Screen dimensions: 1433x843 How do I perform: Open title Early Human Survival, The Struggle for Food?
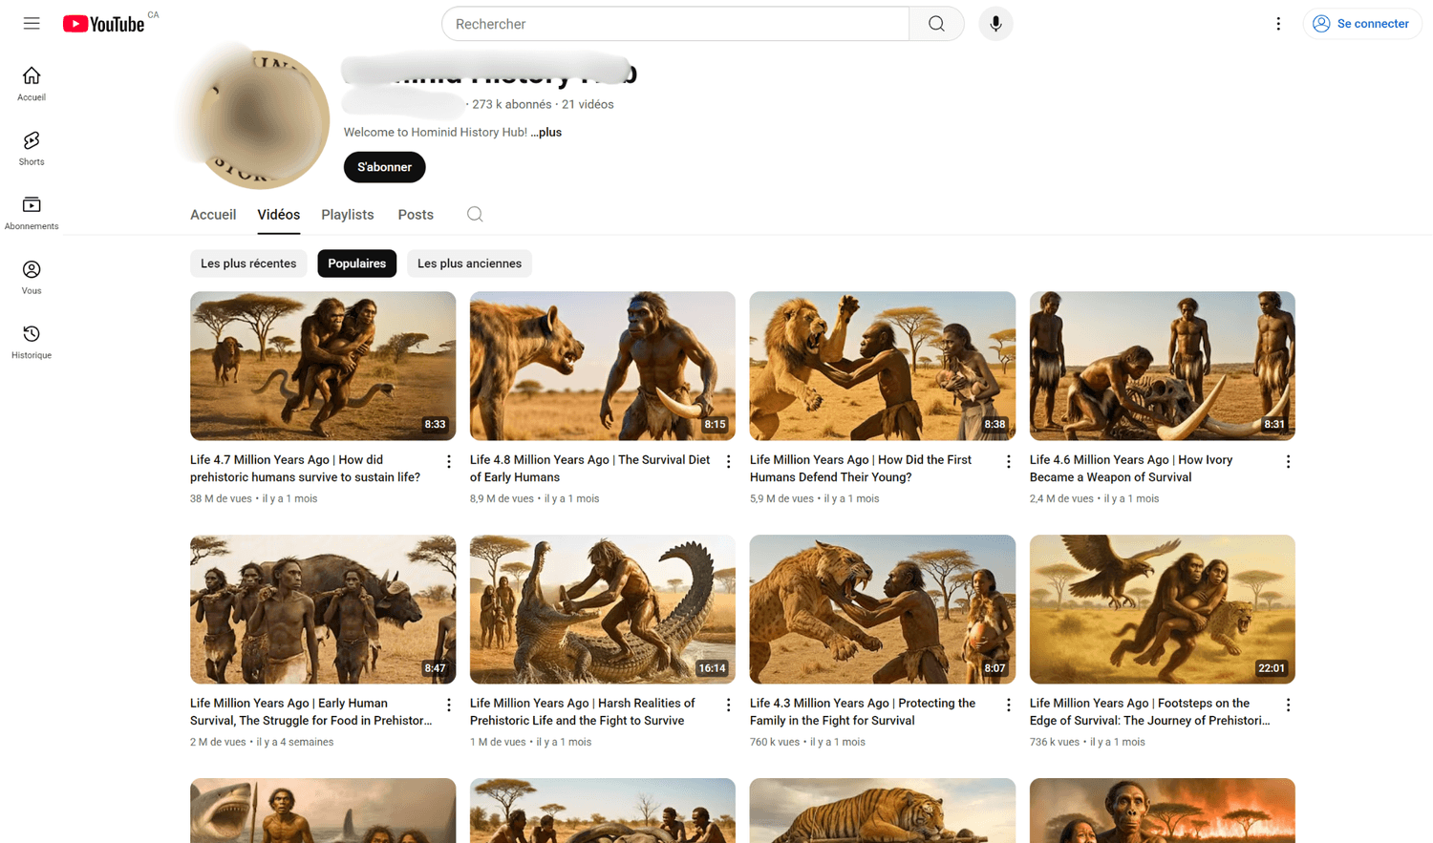pyautogui.click(x=311, y=712)
